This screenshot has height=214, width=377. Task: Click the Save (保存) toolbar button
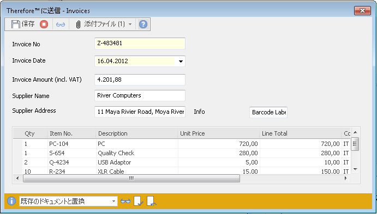point(23,24)
